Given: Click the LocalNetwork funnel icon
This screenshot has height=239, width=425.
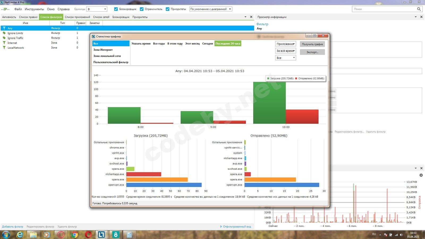Looking at the screenshot, I should coord(4,48).
